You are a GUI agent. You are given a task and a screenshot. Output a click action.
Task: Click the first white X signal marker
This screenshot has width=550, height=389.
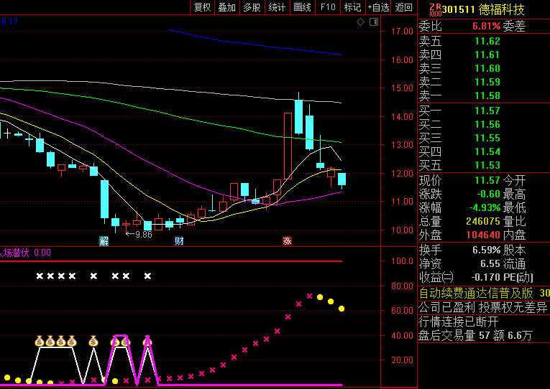pos(40,276)
